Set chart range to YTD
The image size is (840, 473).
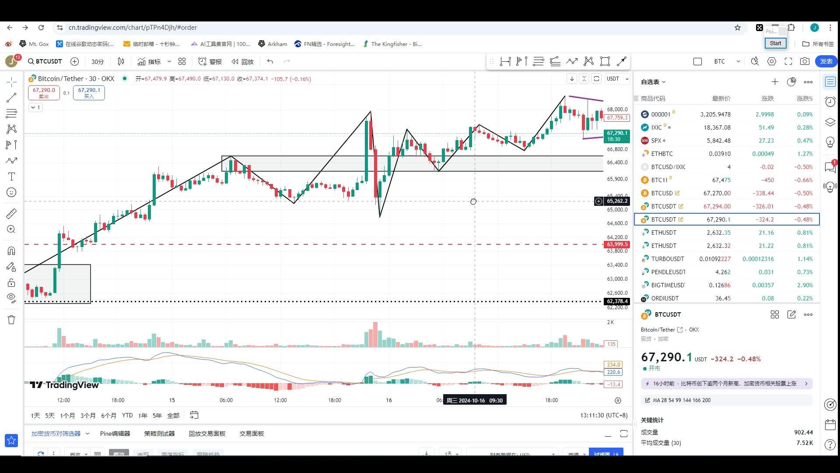click(127, 415)
